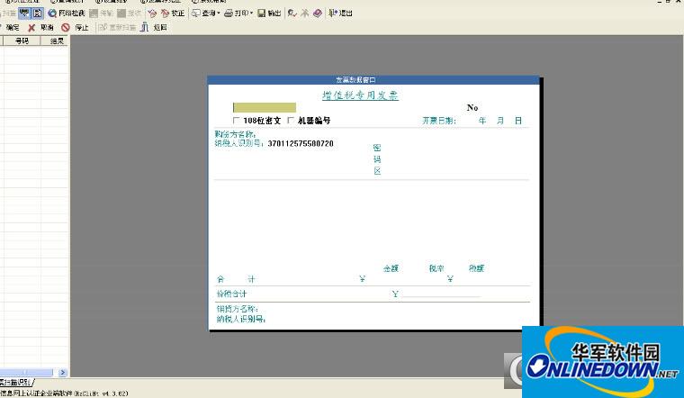684x398 pixels.
Task: Click the 号码 column header in left list
Action: 22,41
